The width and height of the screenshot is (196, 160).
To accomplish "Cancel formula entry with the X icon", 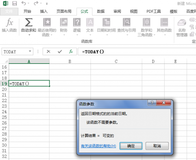I will pyautogui.click(x=48, y=51).
